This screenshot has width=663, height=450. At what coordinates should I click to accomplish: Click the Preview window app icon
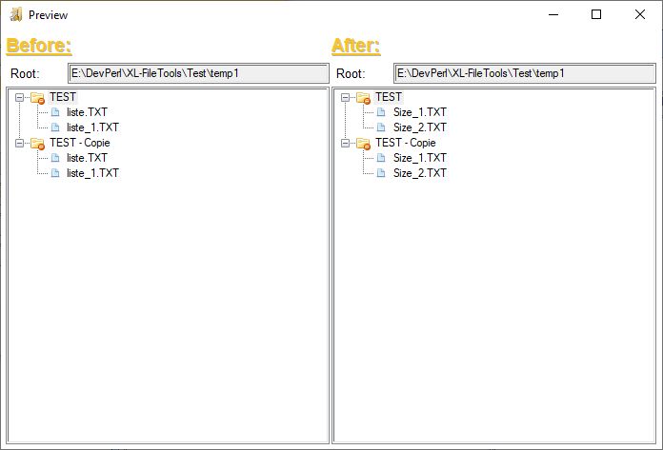click(16, 15)
